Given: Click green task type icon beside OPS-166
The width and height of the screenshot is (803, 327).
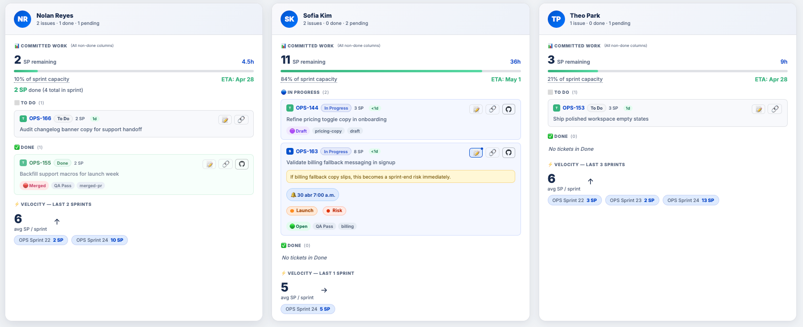Looking at the screenshot, I should pos(23,119).
